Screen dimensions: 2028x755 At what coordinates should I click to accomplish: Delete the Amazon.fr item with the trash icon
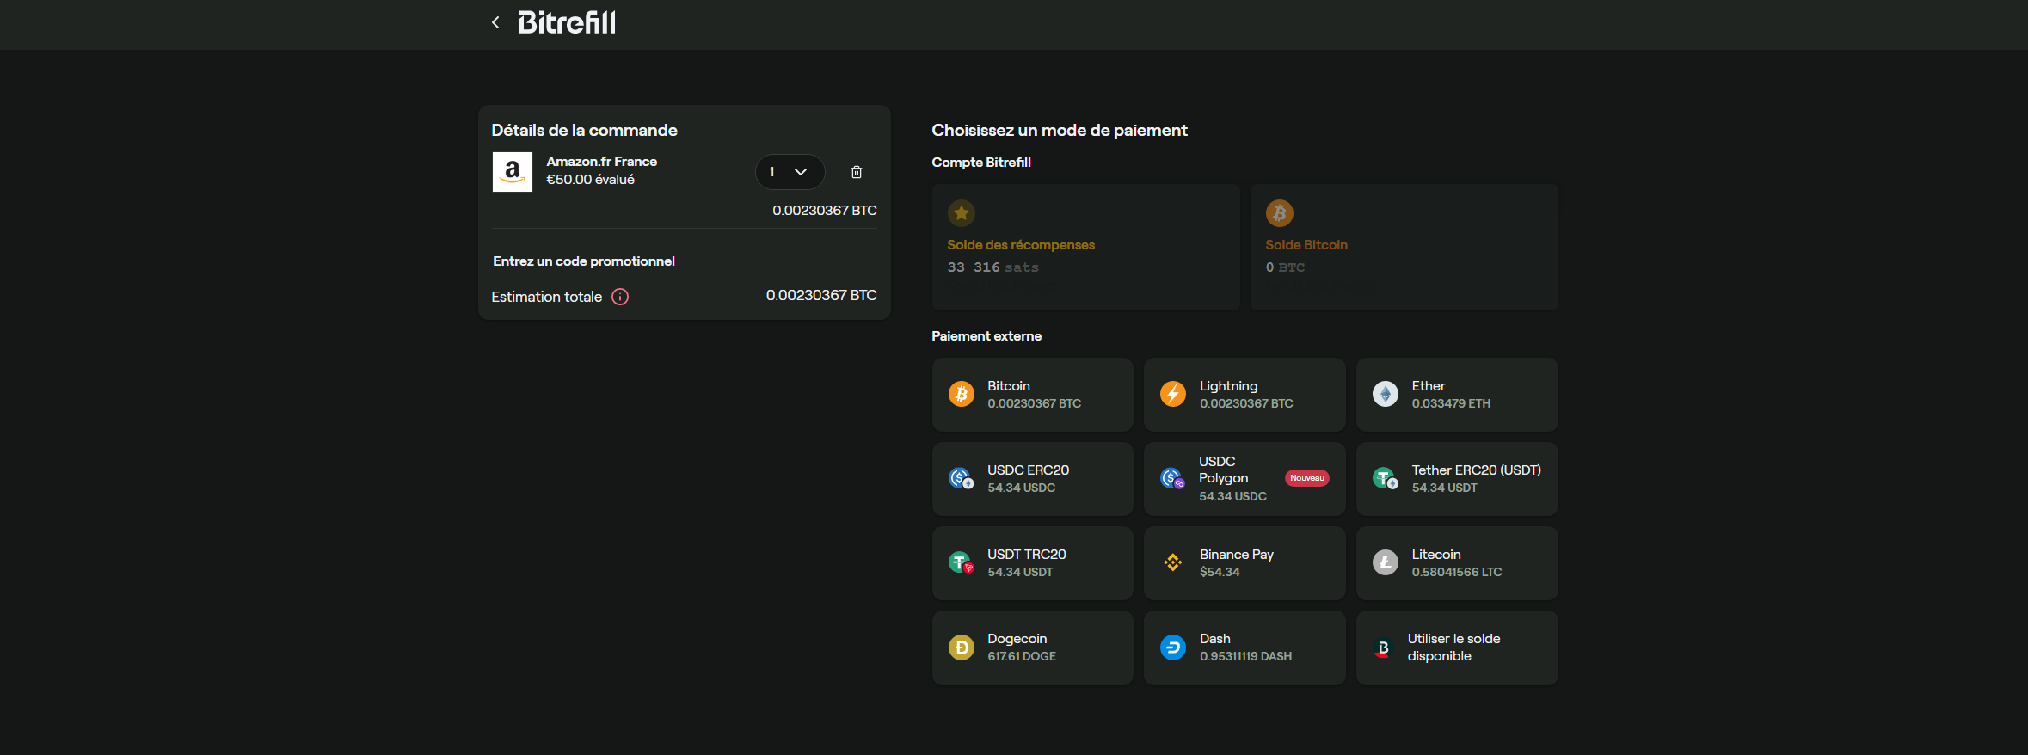857,172
